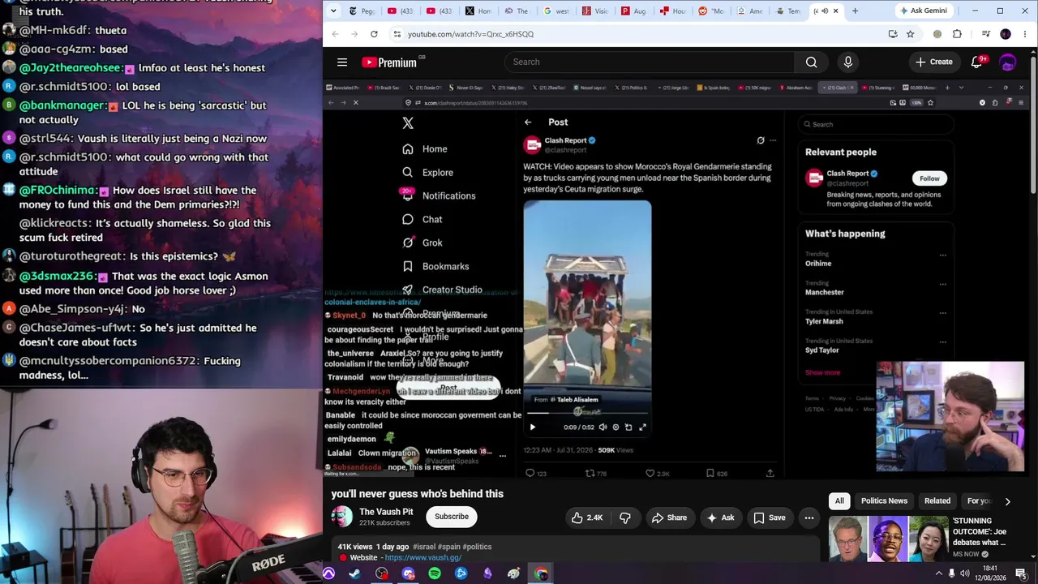
Task: Ask about this video
Action: [720, 517]
